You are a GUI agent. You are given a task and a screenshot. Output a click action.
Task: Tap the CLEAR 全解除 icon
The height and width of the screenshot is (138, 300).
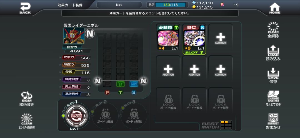(273, 30)
